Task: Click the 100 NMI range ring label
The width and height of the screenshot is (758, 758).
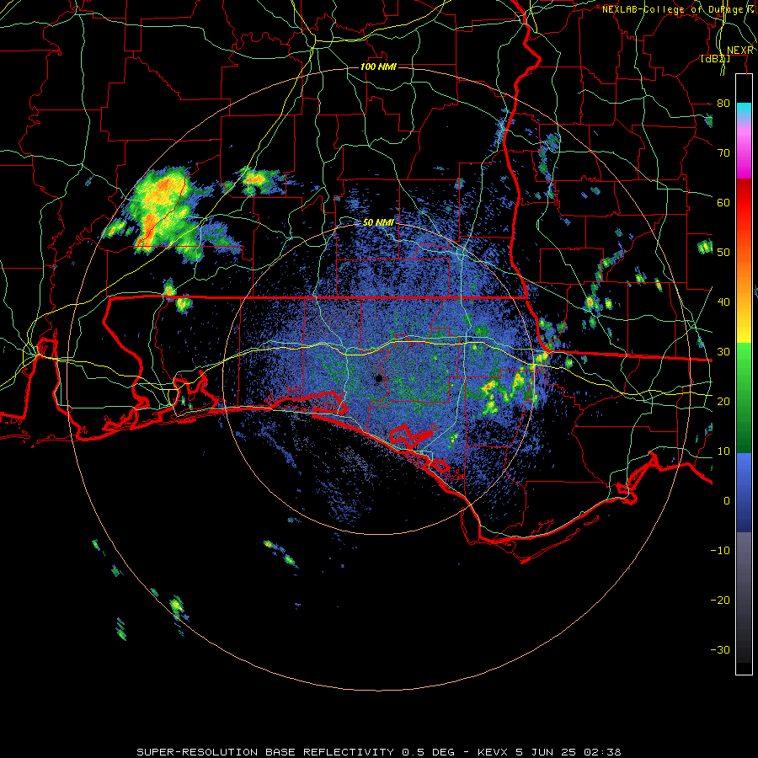Action: 378,67
